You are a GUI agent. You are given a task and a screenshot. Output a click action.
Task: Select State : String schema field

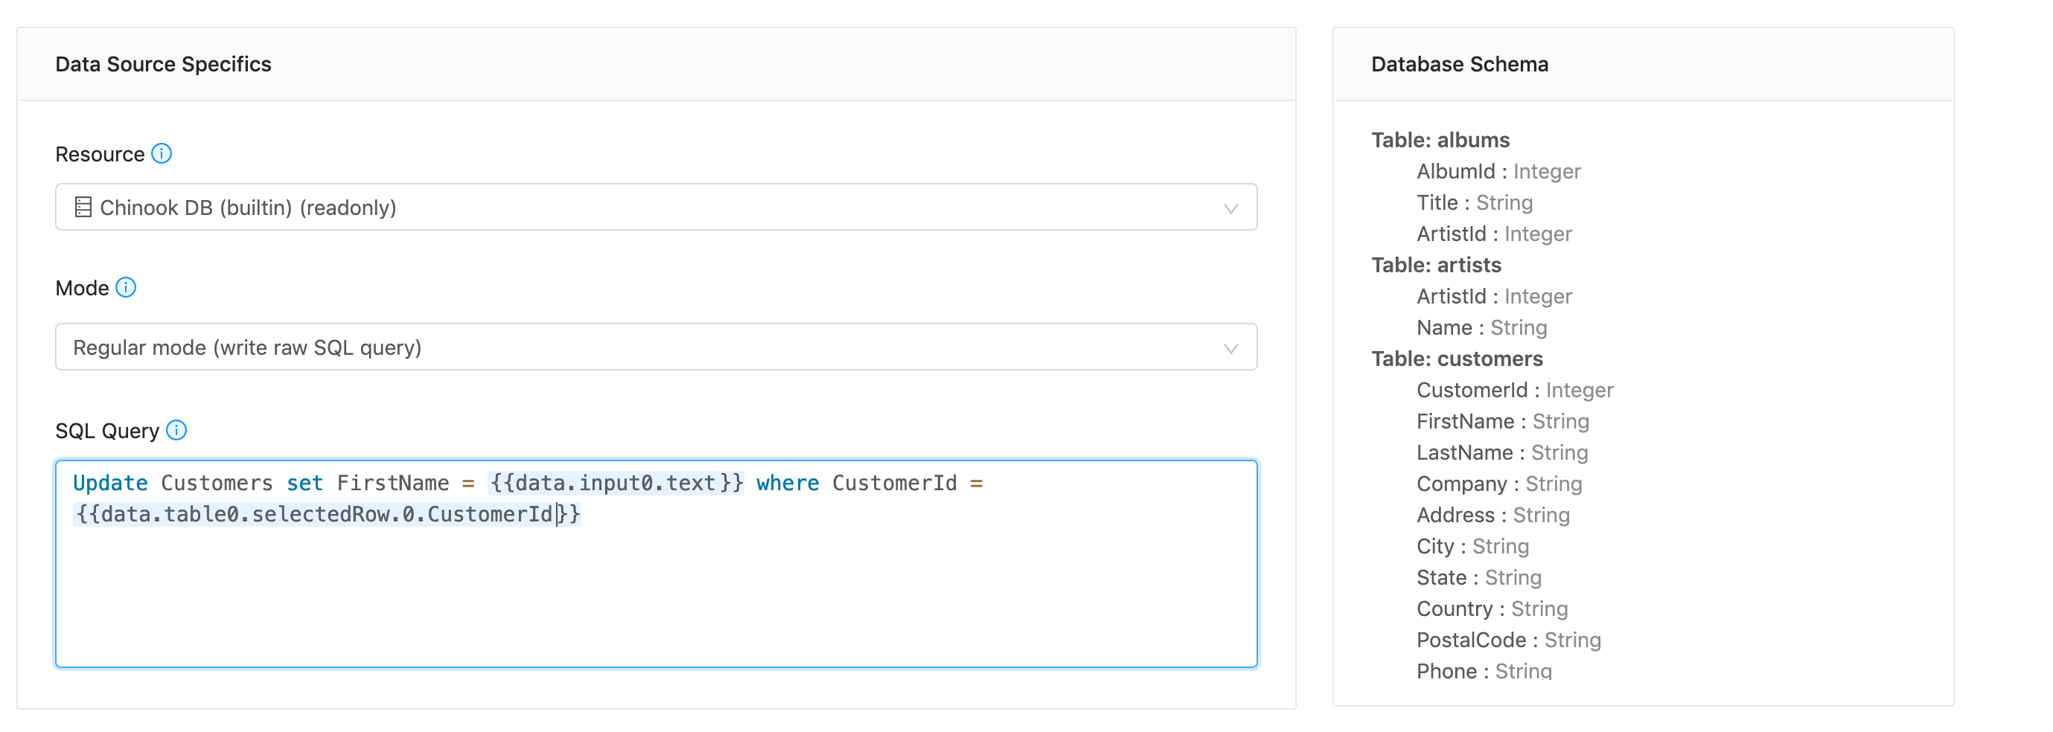(x=1478, y=577)
